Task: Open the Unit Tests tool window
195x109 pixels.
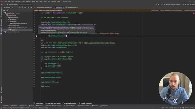Action: click(23, 106)
